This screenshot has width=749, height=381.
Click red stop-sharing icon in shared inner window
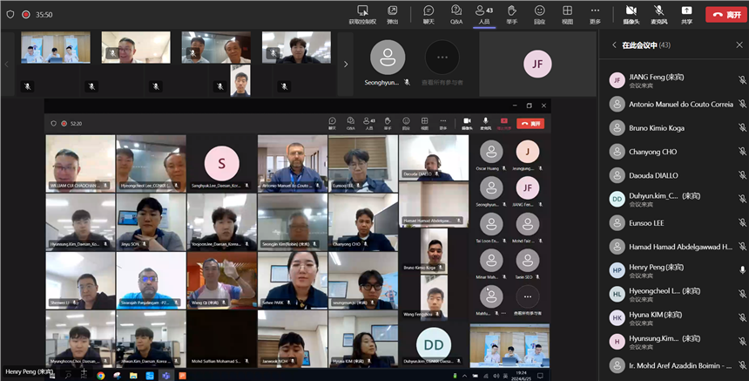coord(503,121)
